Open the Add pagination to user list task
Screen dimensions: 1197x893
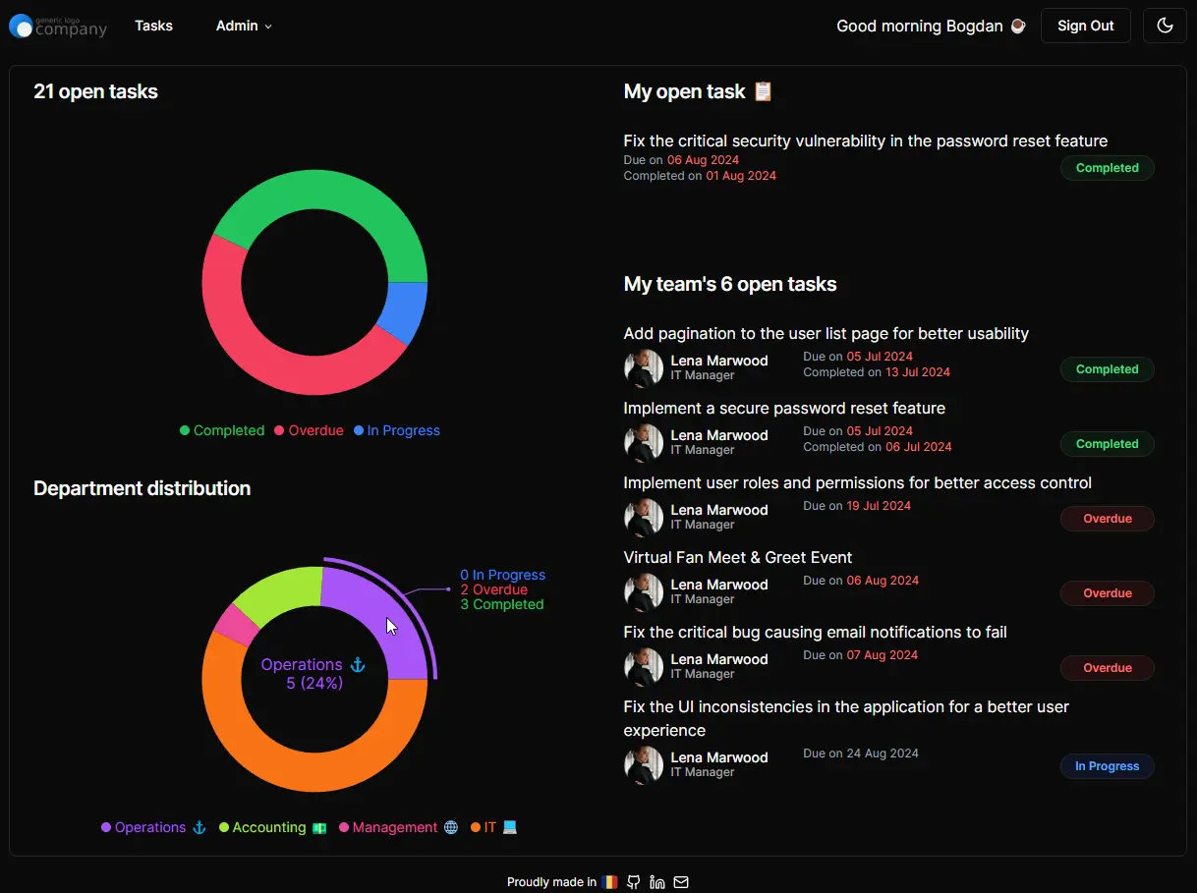pyautogui.click(x=826, y=333)
